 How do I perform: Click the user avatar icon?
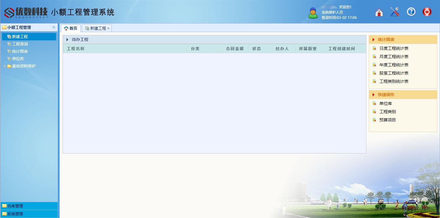[313, 13]
